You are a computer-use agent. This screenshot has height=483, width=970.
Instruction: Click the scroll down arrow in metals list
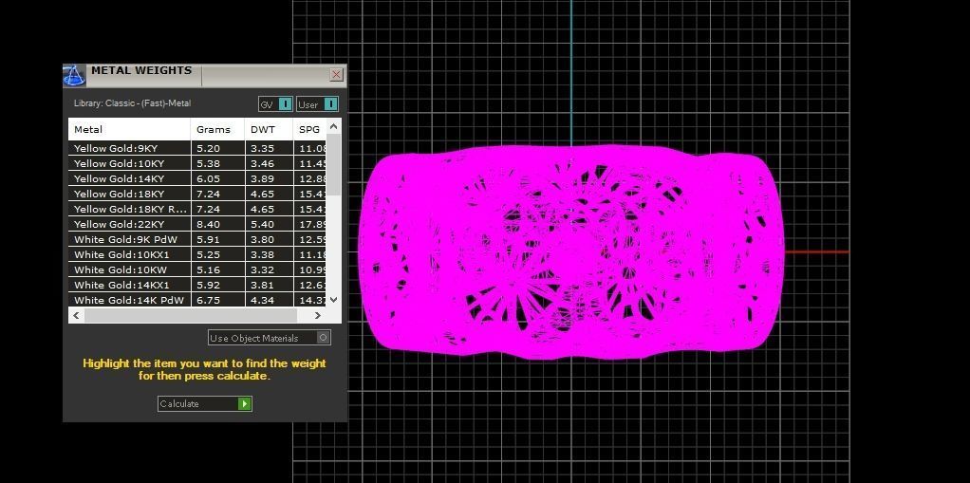click(333, 299)
